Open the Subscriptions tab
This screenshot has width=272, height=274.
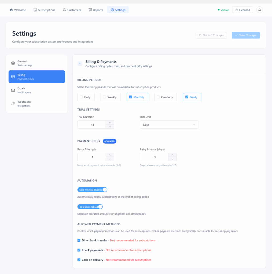44,10
